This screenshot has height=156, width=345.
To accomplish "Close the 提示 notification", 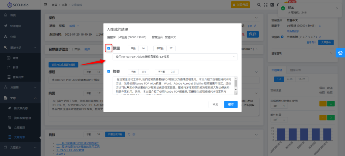I will [337, 8].
